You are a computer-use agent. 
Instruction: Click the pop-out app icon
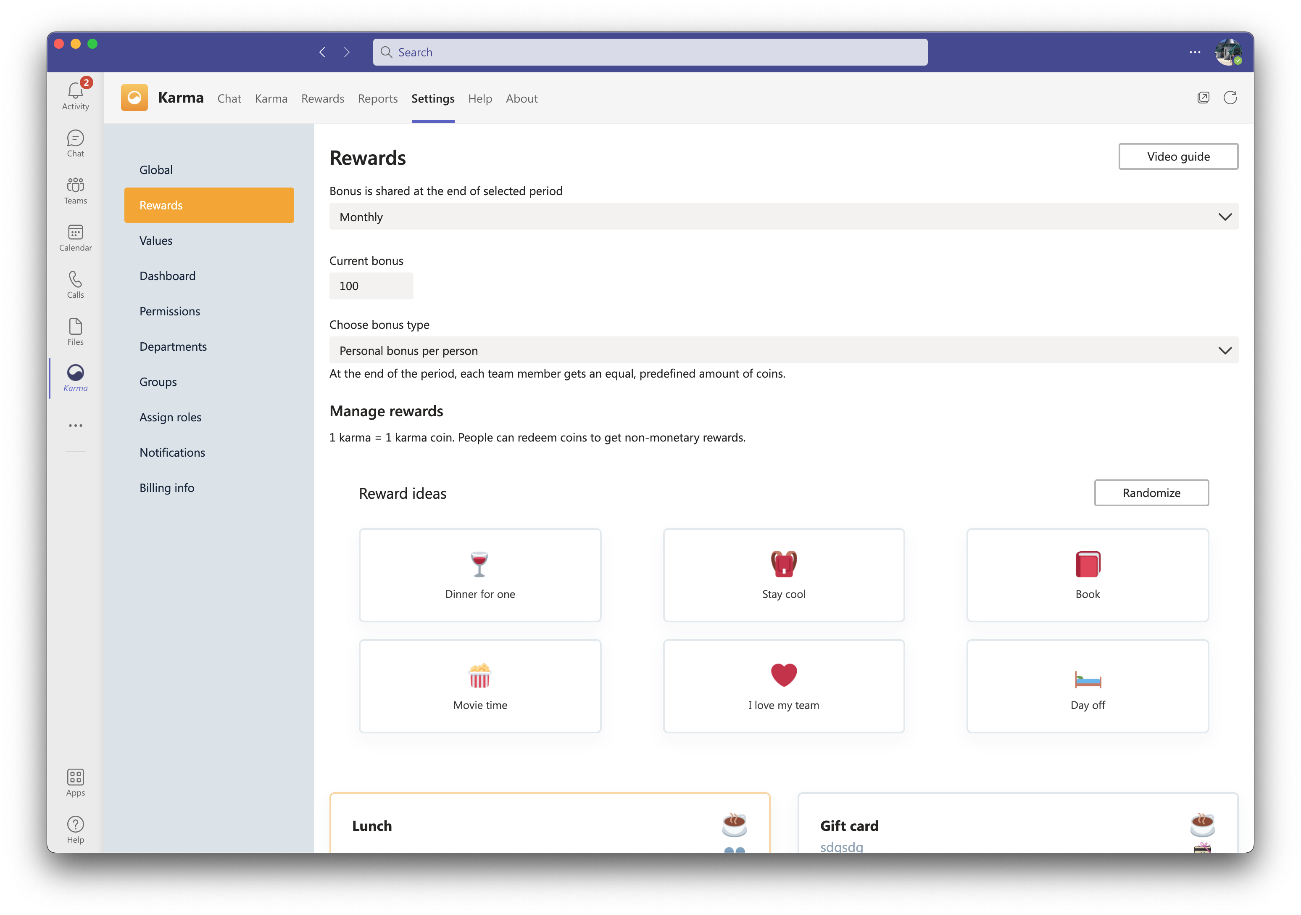click(1203, 98)
